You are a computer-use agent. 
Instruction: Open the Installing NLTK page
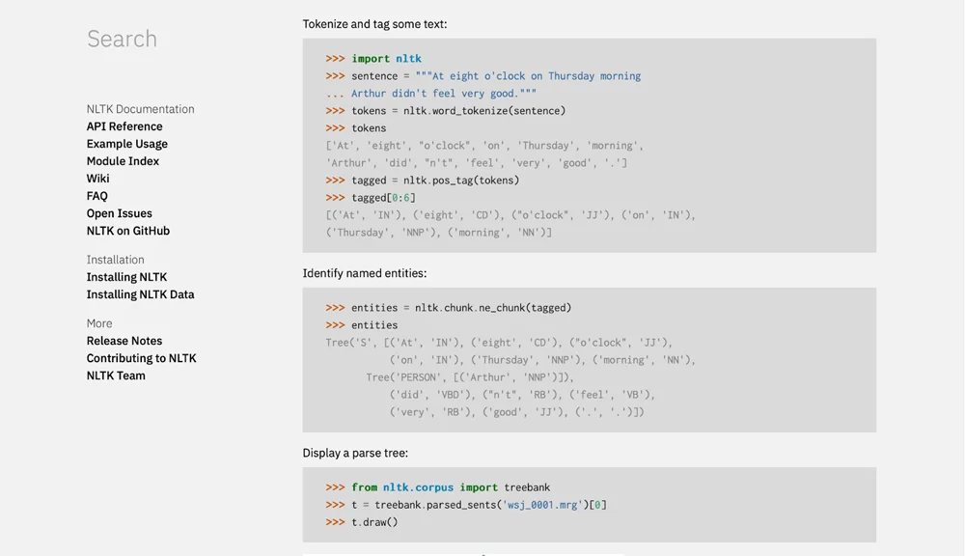pos(126,277)
